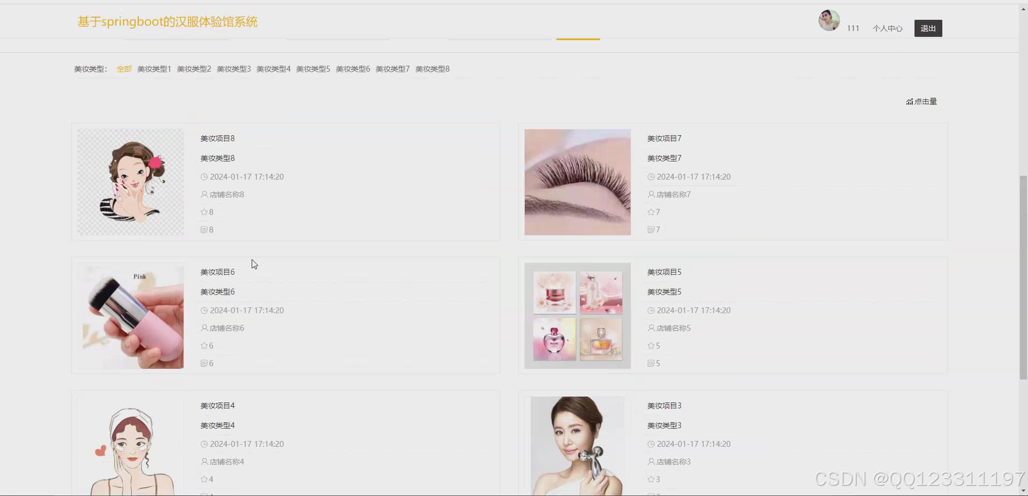The image size is (1028, 496).
Task: Toggle the favorite star on 美妆项目6
Action: (x=203, y=345)
